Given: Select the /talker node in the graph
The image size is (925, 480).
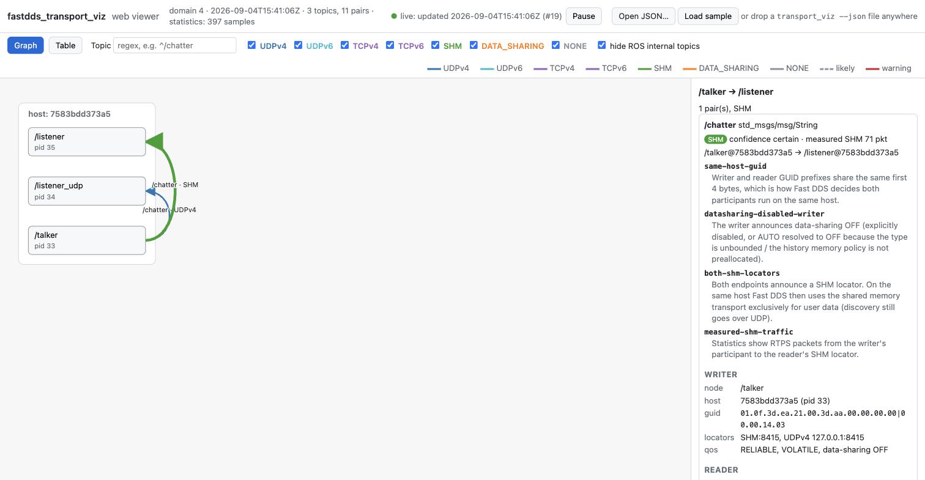Looking at the screenshot, I should pyautogui.click(x=87, y=240).
